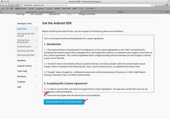
Task: Click 'Get the Android SDK' heading
Action: click(x=57, y=23)
